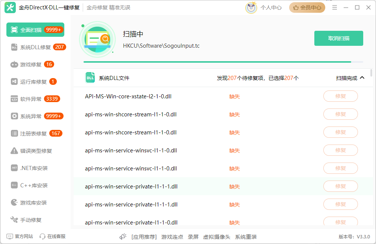The image size is (376, 244).
Task: Click the green DLL file section icon
Action: (90, 78)
